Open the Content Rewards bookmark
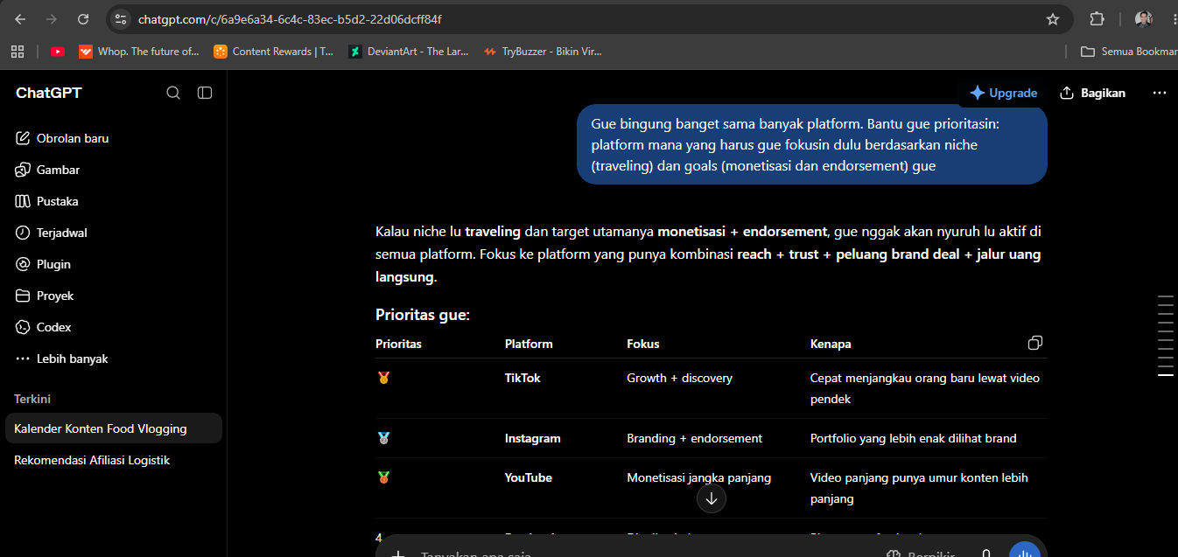 274,52
